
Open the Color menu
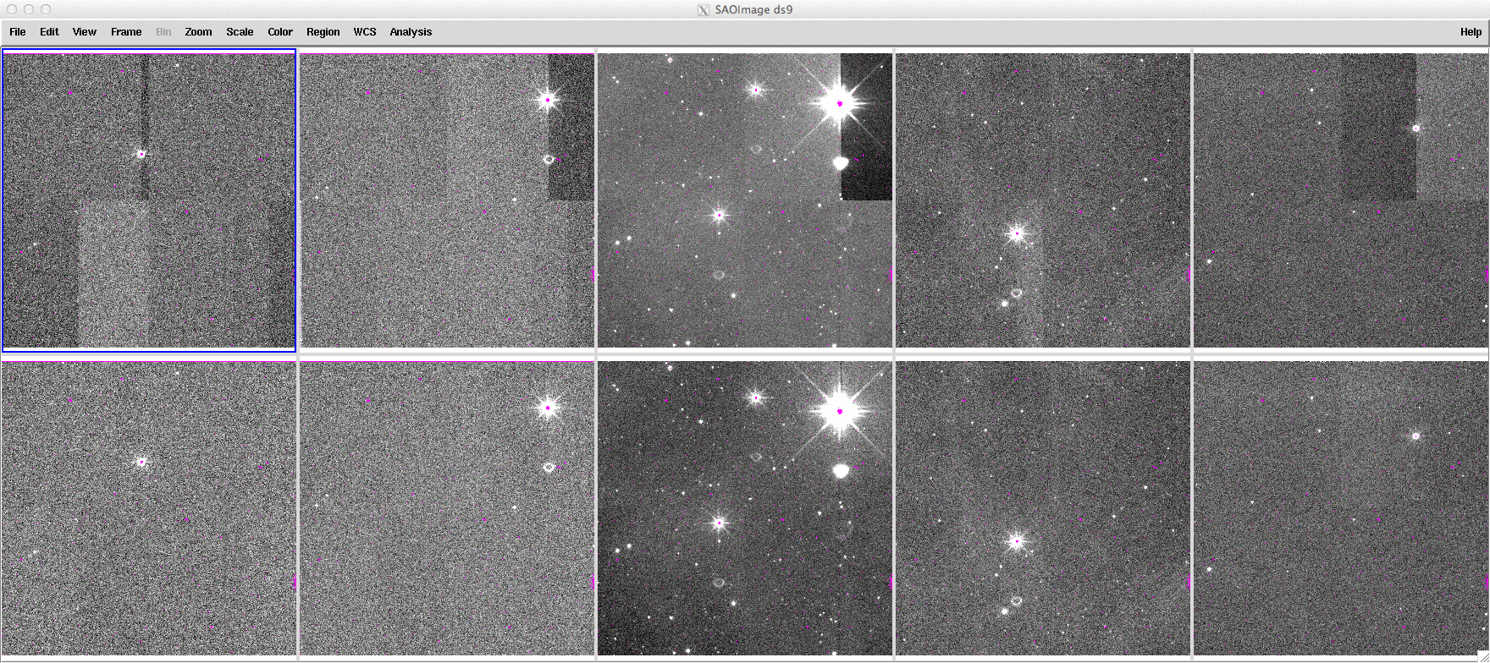point(280,32)
